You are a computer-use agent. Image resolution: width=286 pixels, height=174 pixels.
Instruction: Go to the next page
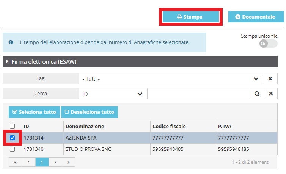click(x=55, y=162)
